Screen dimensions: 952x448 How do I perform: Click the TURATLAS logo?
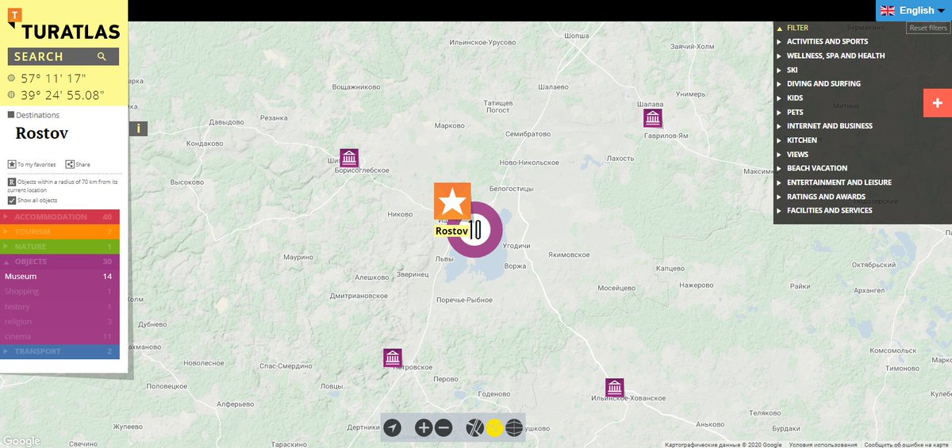[63, 25]
